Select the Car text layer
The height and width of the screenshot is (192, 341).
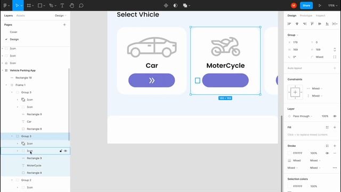coord(29,122)
